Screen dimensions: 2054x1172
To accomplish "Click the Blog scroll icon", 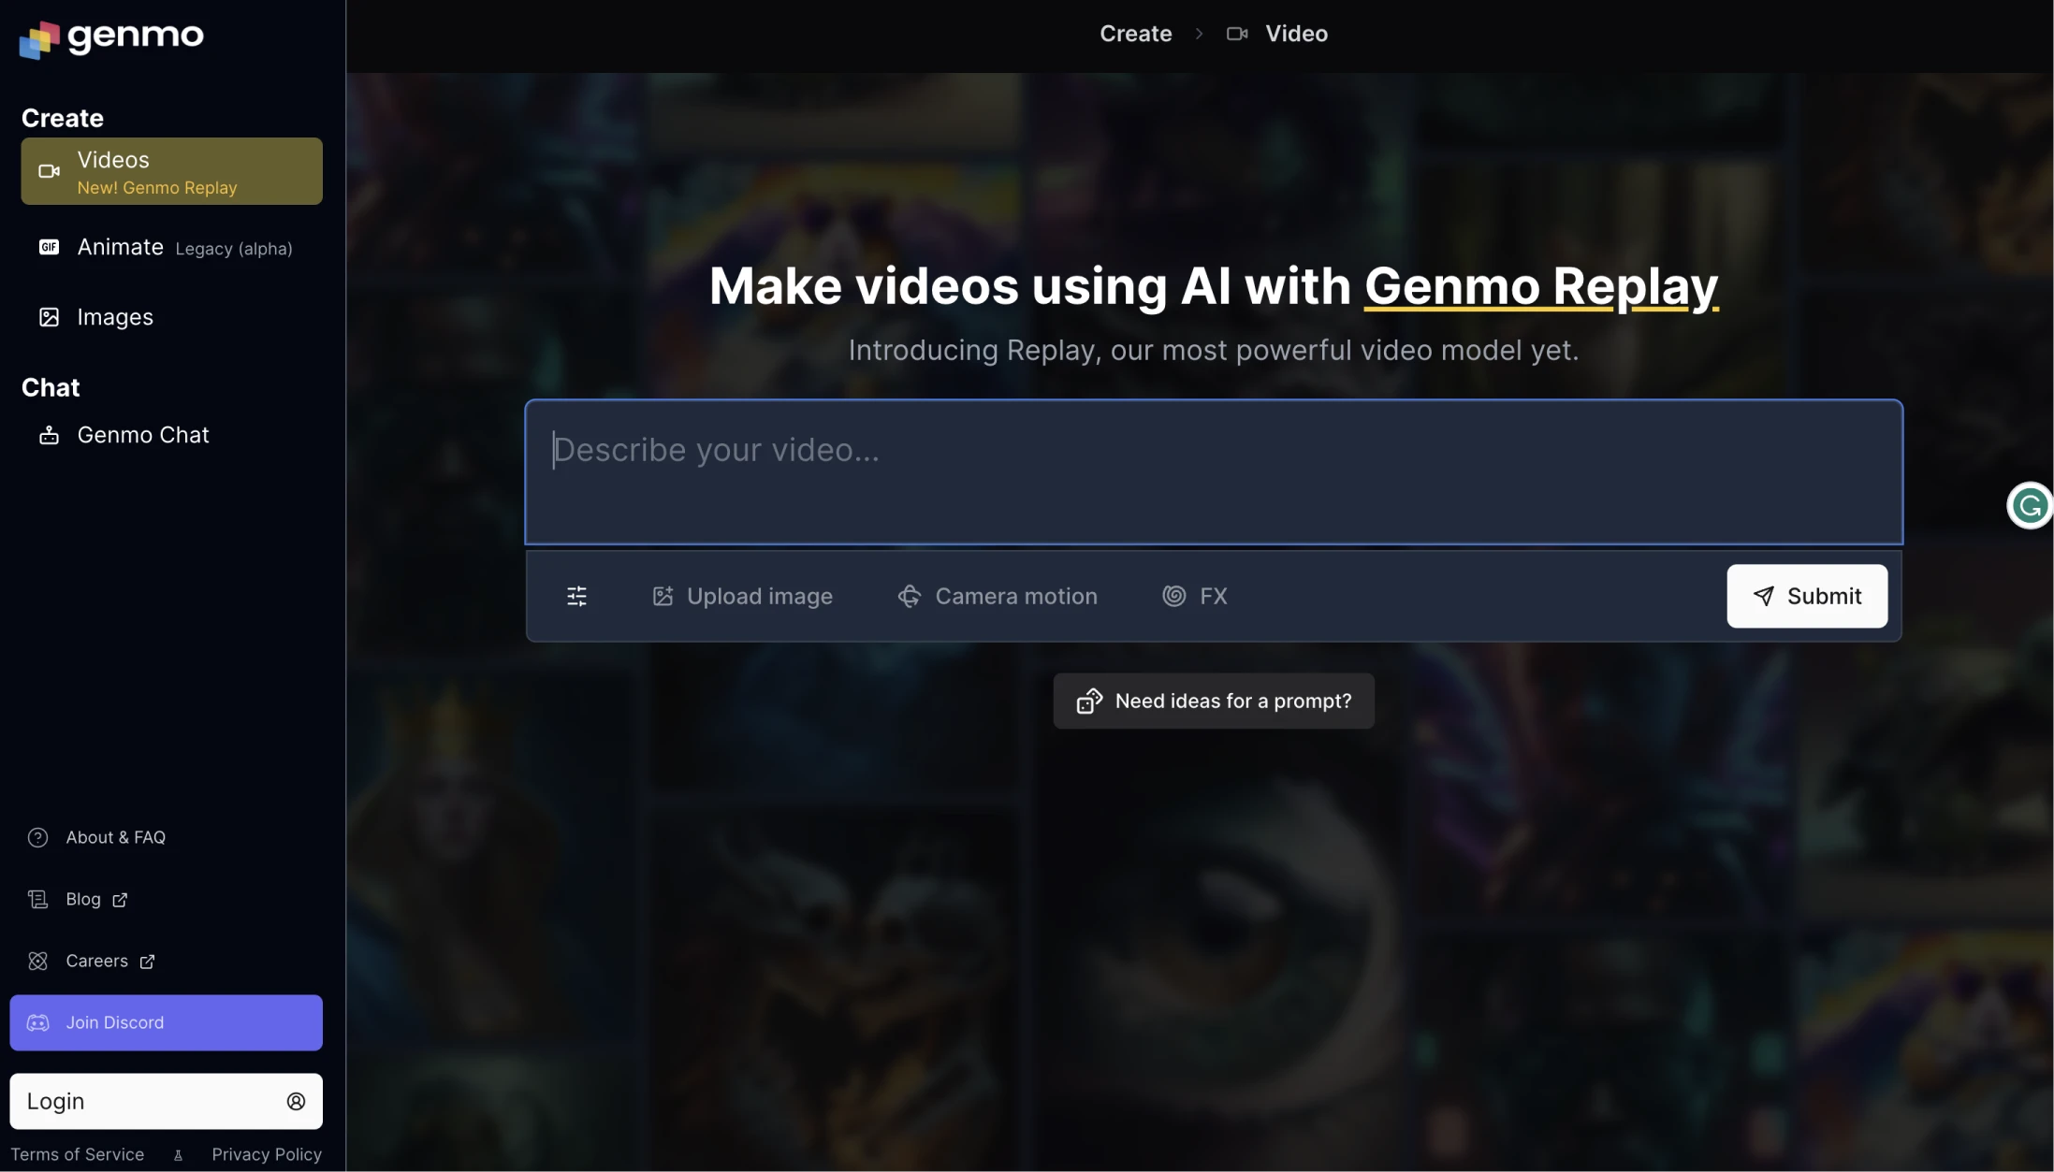I will click(38, 899).
